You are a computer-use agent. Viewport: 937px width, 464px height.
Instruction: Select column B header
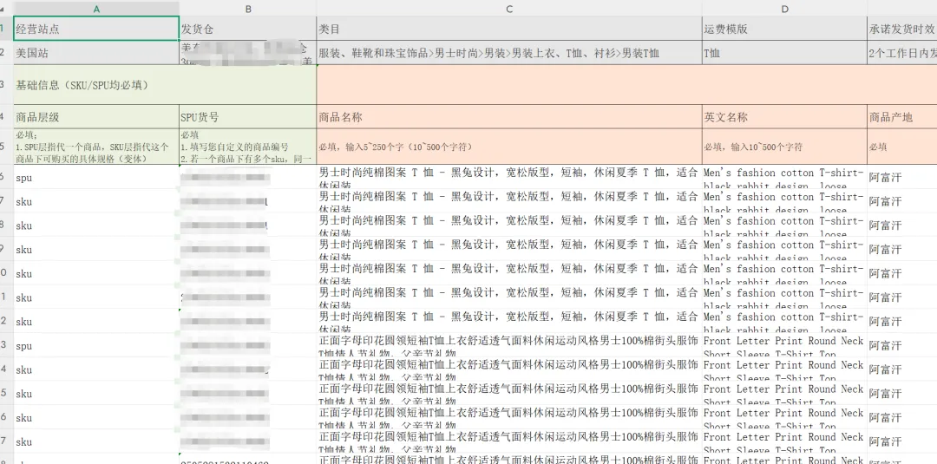tap(248, 8)
